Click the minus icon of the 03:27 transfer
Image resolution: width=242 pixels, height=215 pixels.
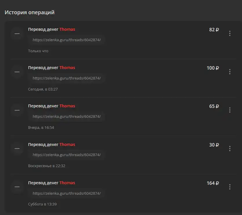click(17, 72)
